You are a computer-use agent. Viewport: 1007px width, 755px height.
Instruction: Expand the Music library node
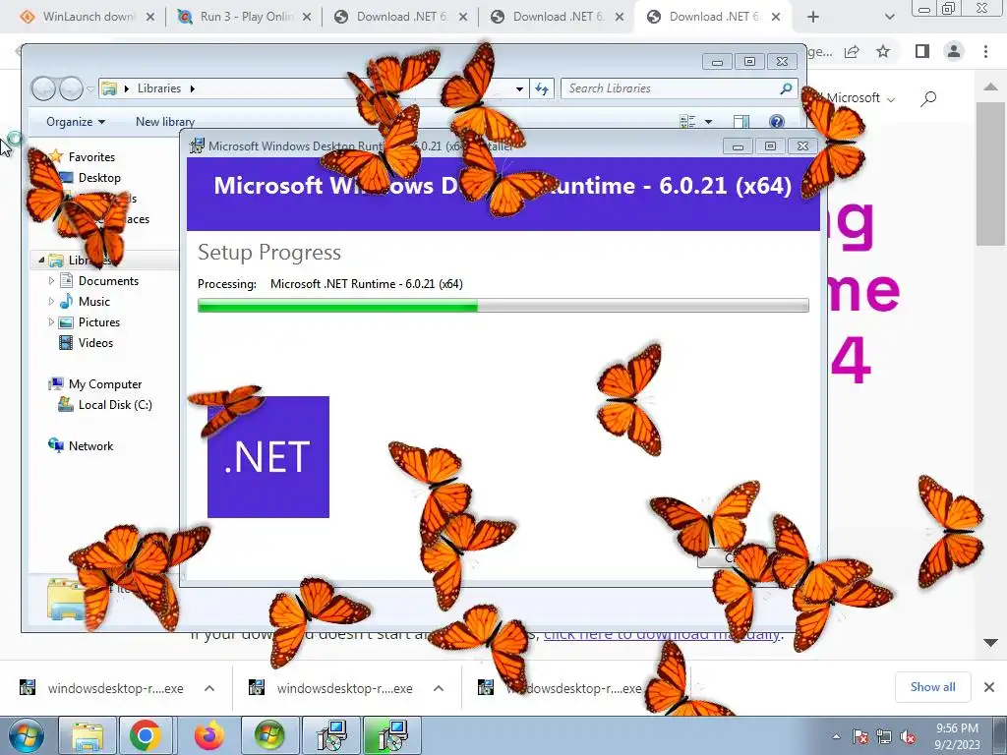[51, 301]
